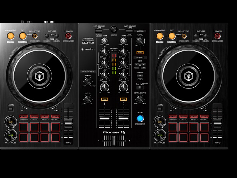Click the left deck jog wheel center
Image resolution: width=237 pixels, height=178 pixels.
pyautogui.click(x=39, y=76)
